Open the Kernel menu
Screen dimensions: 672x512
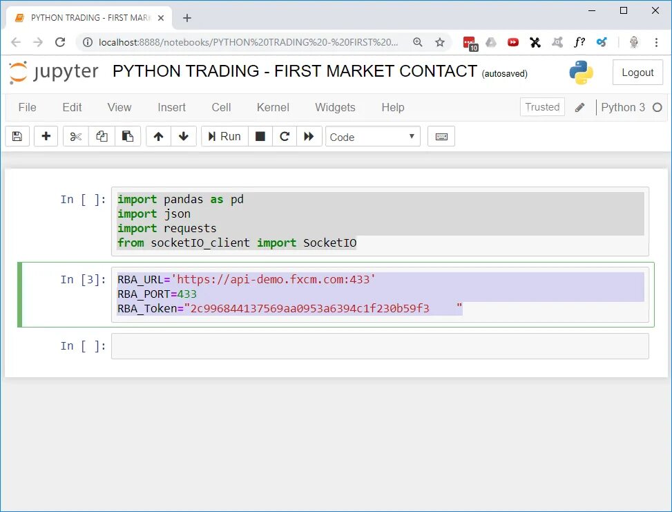273,107
